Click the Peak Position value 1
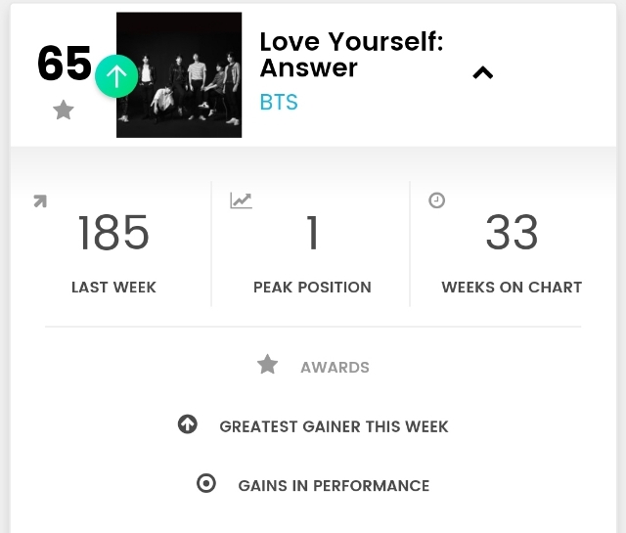Screen dimensions: 626x533 312,234
